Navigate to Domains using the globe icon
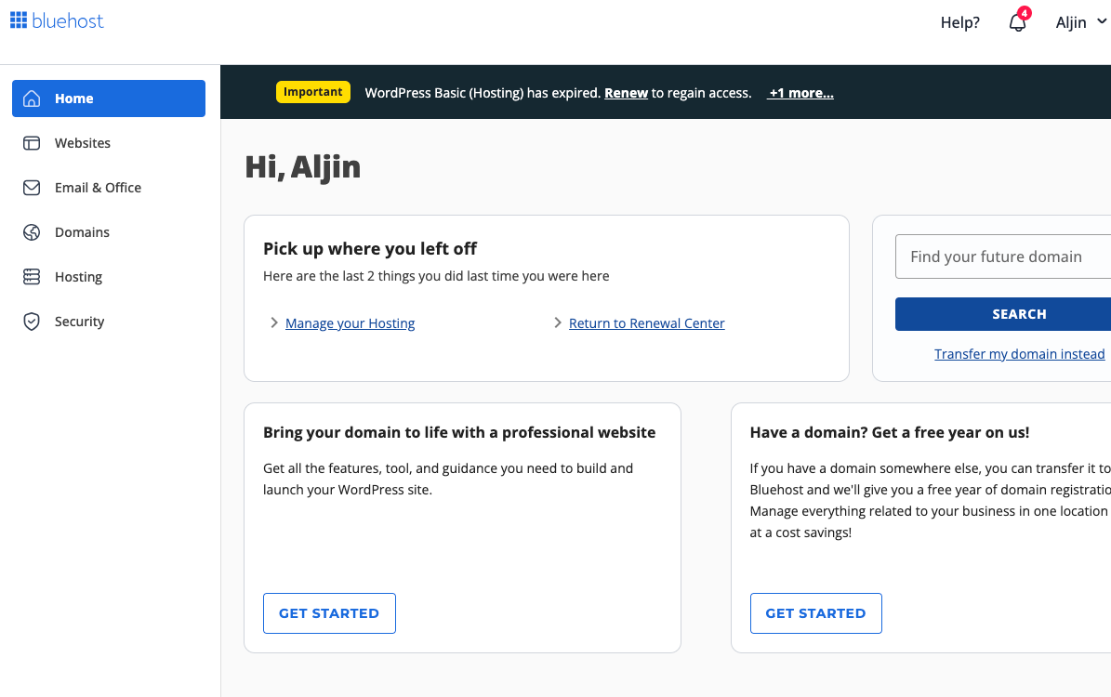This screenshot has width=1111, height=697. 33,231
